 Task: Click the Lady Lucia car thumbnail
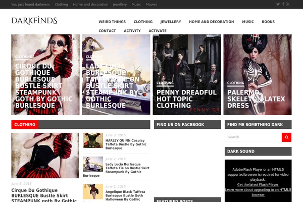pos(93,164)
